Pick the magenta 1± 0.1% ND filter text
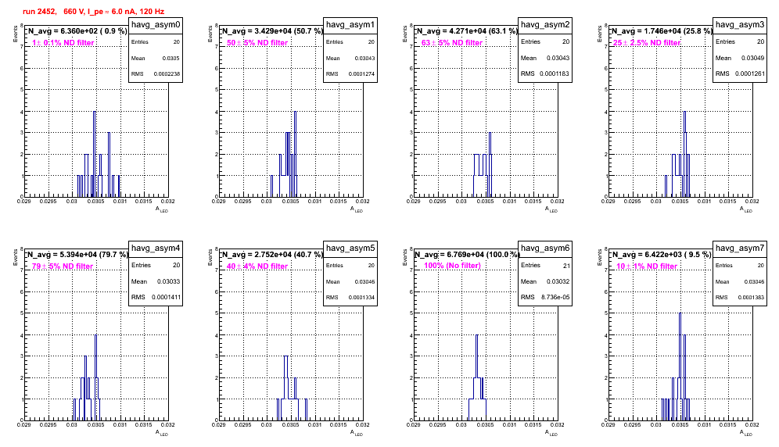This screenshot has height=447, width=779. 63,43
